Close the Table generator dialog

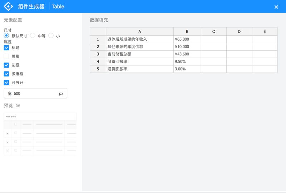pos(276,7)
